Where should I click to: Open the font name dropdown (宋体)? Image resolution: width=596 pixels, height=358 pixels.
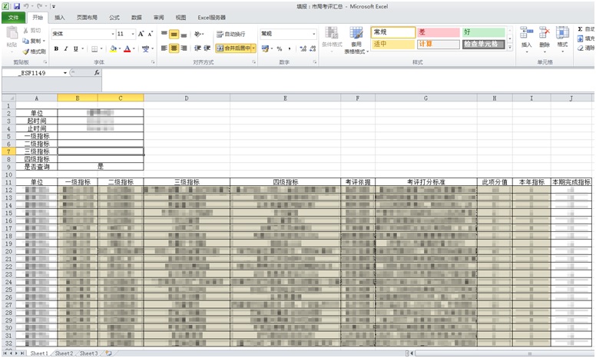point(81,34)
